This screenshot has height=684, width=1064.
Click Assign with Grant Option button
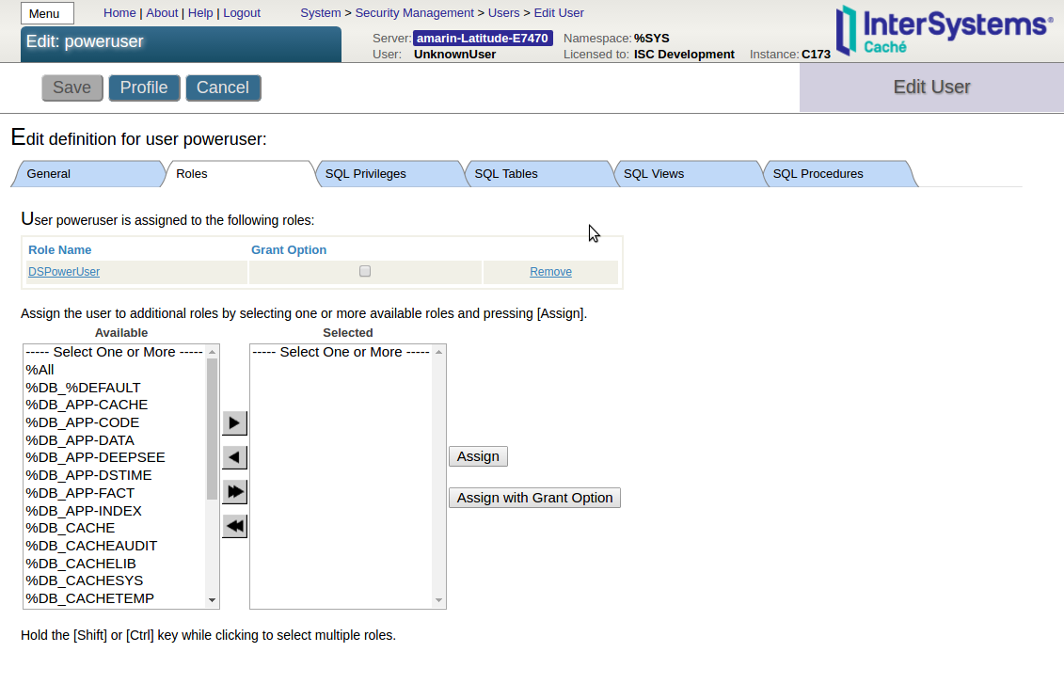tap(534, 498)
